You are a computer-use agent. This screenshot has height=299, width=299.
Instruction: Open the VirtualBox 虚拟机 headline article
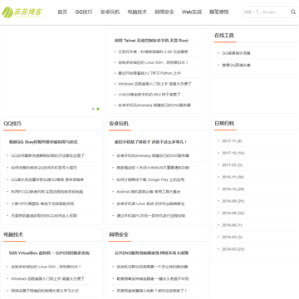coord(49,253)
